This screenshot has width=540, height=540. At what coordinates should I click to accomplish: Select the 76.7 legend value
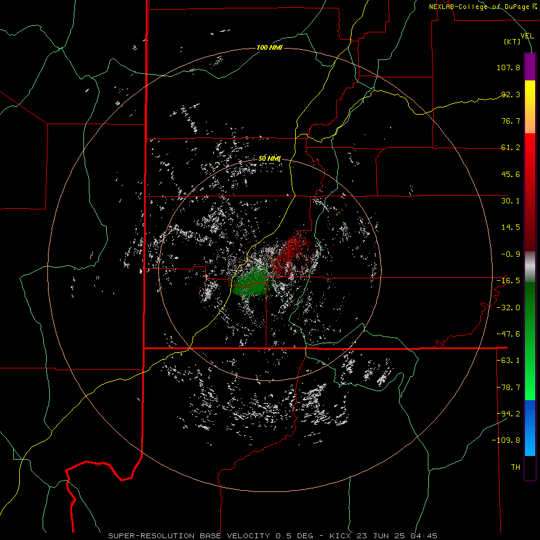pos(511,121)
